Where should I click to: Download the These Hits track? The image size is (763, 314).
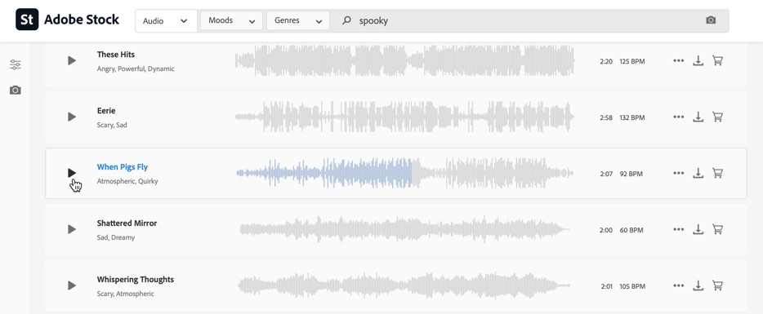click(x=698, y=60)
